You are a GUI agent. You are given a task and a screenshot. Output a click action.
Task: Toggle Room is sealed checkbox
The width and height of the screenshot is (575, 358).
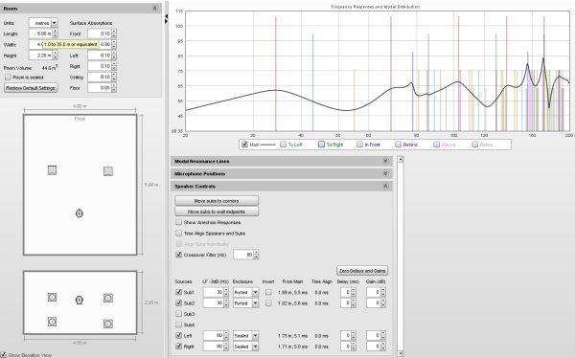(x=8, y=78)
